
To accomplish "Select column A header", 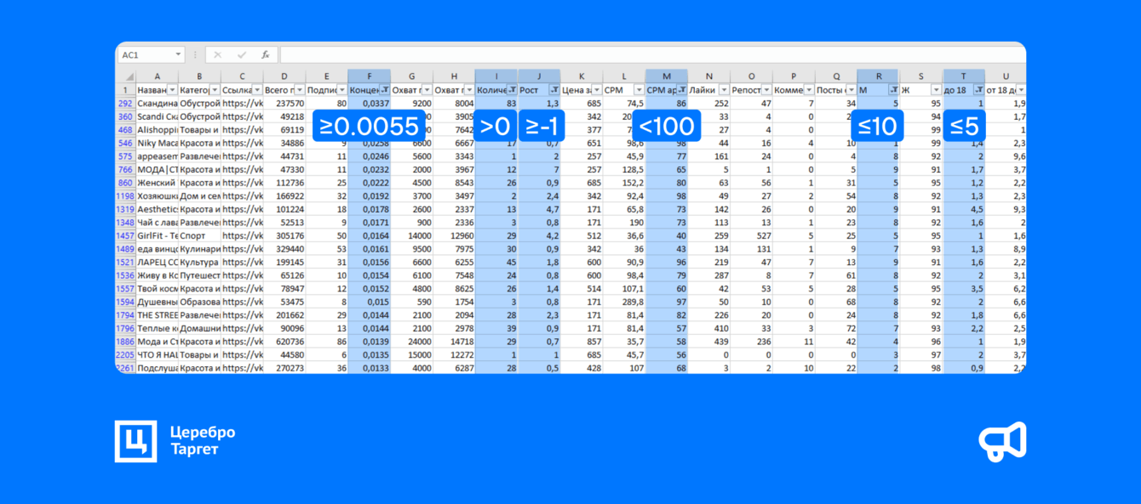I will click(x=157, y=76).
